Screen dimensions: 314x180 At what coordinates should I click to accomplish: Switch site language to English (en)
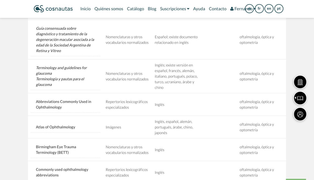click(x=269, y=8)
